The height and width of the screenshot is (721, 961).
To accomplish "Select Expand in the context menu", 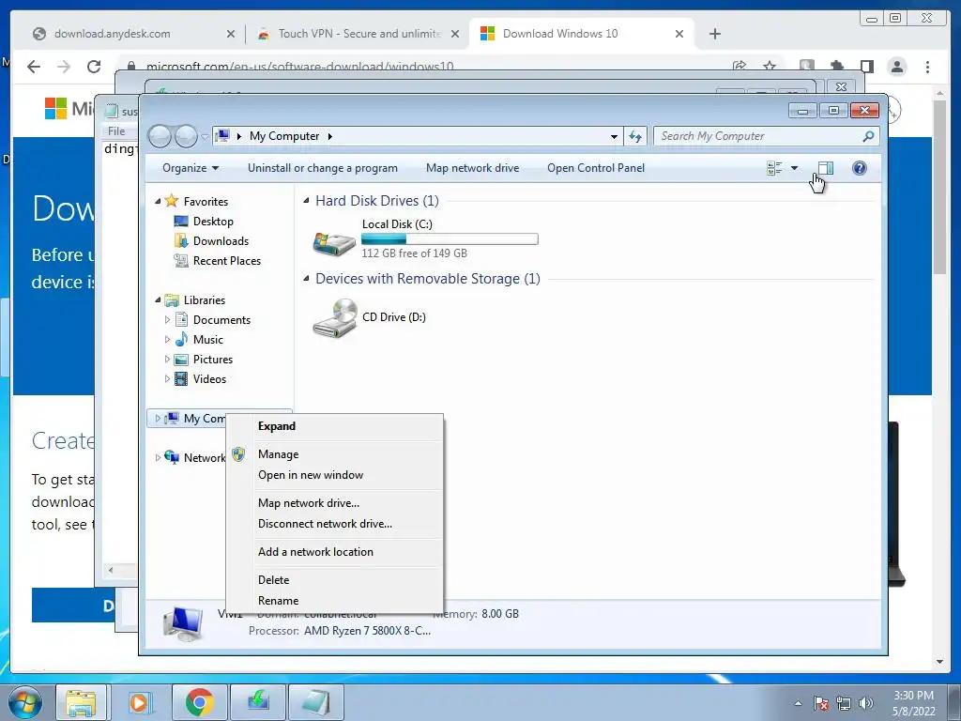I will [277, 426].
